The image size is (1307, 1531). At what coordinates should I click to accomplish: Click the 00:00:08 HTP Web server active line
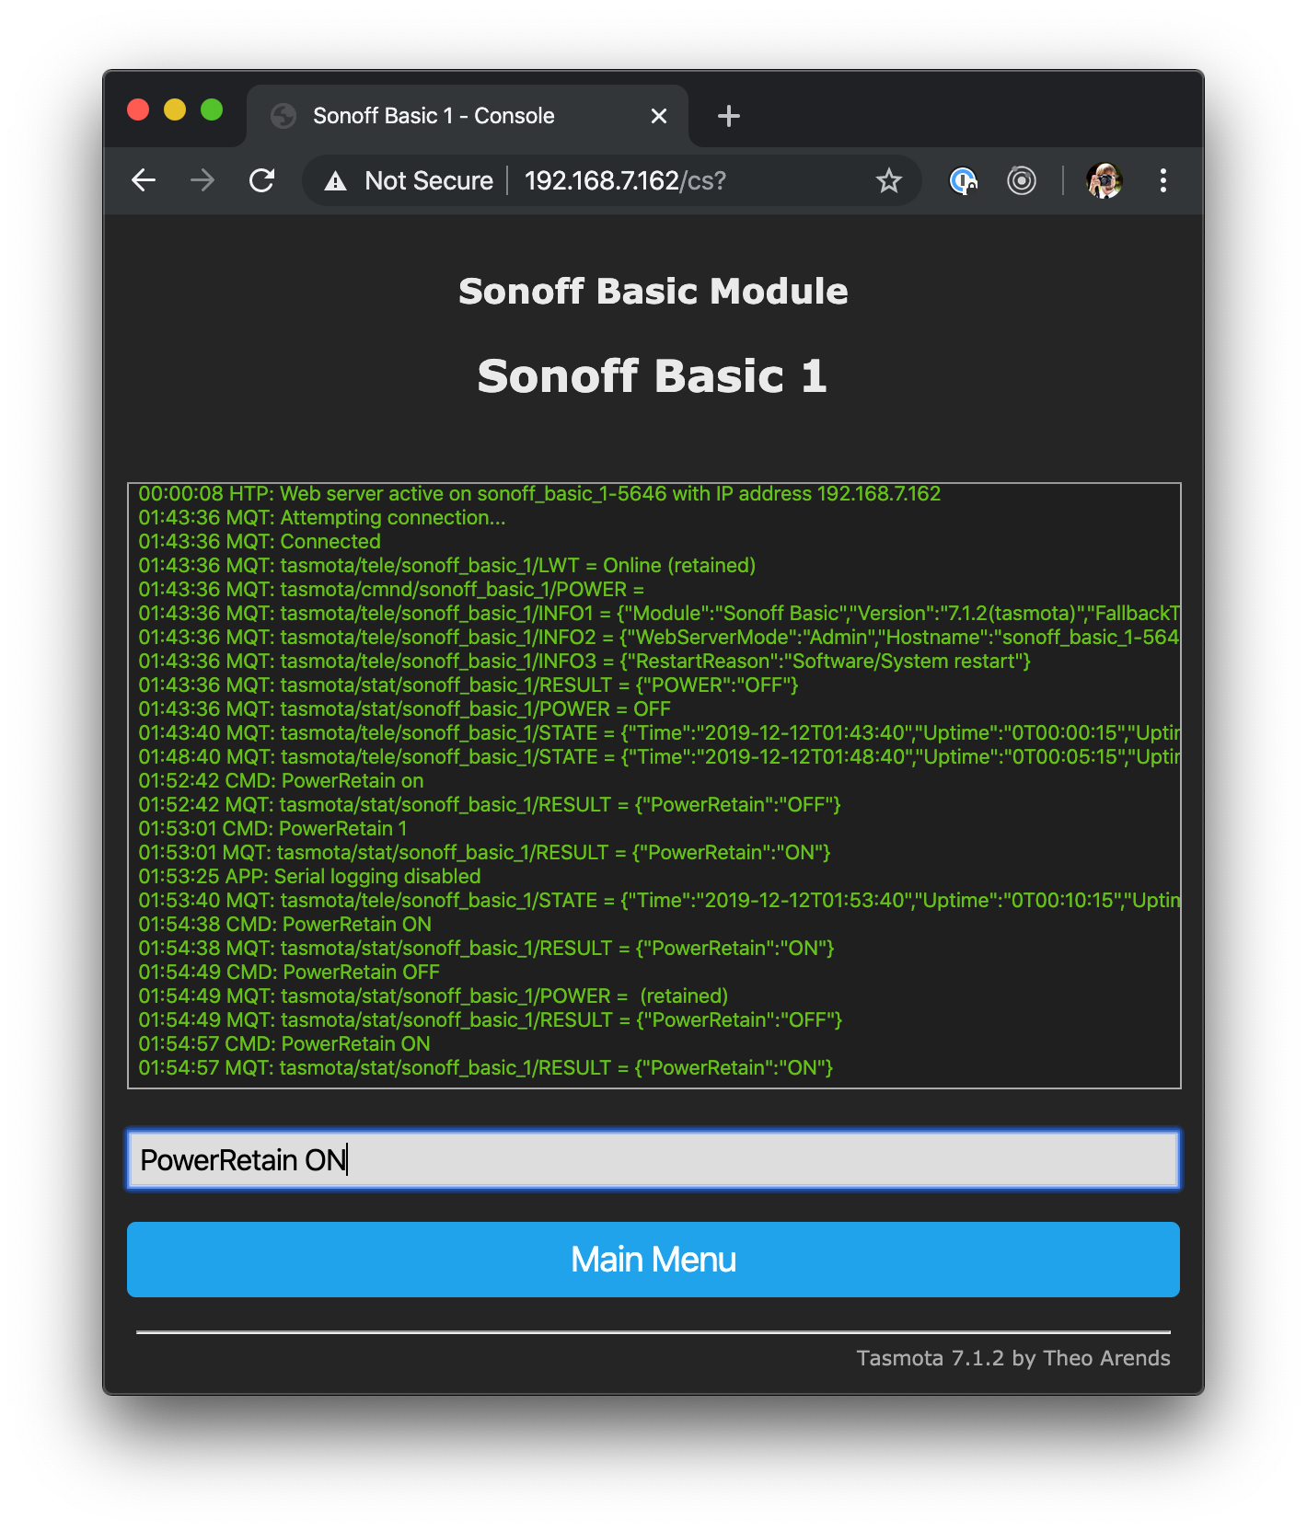coord(539,494)
